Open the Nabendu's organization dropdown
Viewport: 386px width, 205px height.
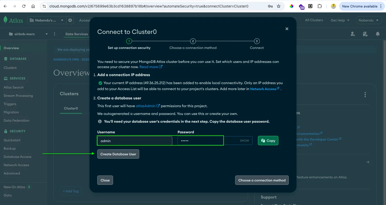[x=46, y=20]
